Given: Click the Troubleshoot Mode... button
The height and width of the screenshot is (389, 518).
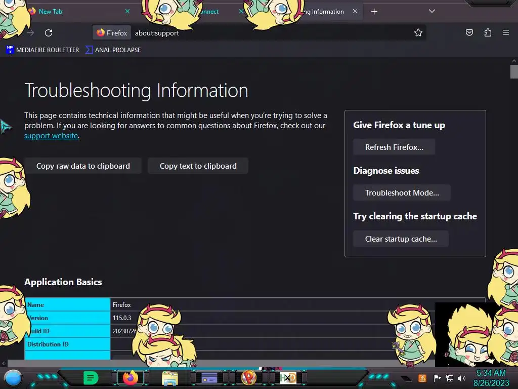Looking at the screenshot, I should click(402, 193).
